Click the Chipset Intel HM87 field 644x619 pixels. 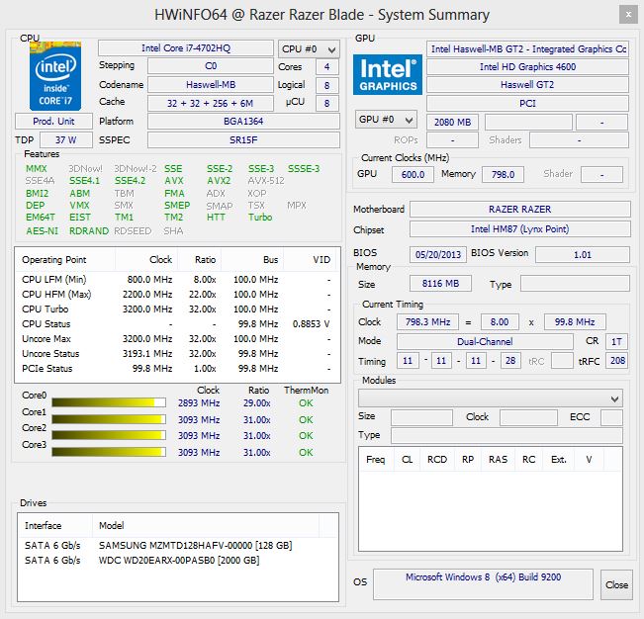point(520,229)
